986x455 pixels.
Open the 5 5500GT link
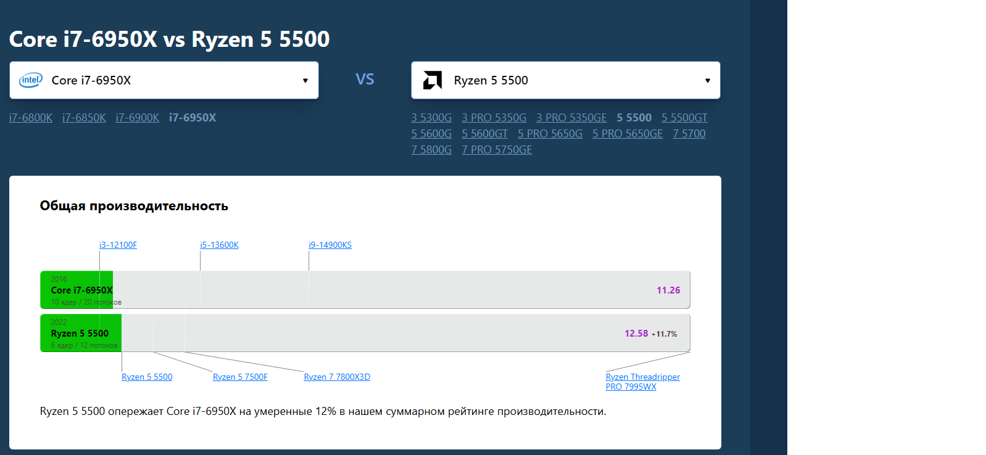684,118
